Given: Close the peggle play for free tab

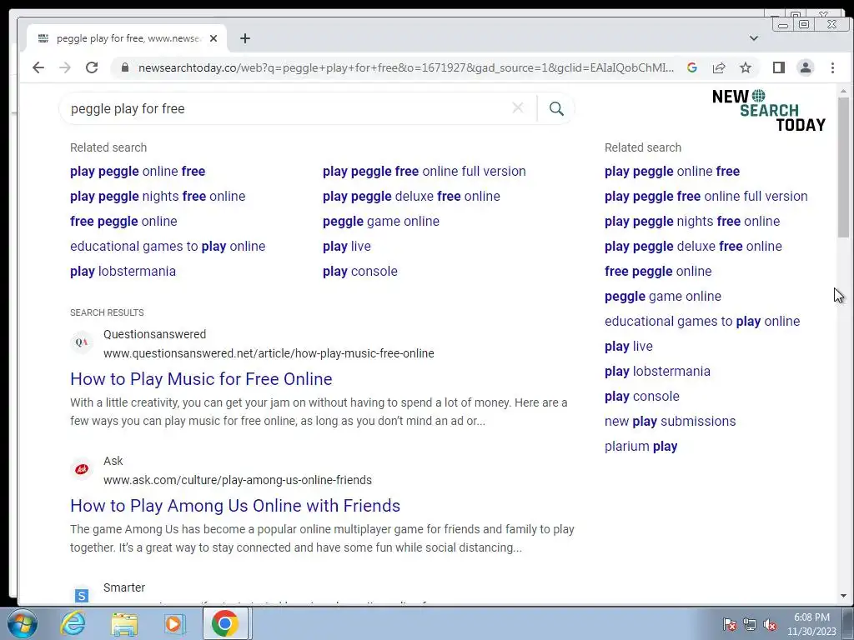Looking at the screenshot, I should point(213,38).
